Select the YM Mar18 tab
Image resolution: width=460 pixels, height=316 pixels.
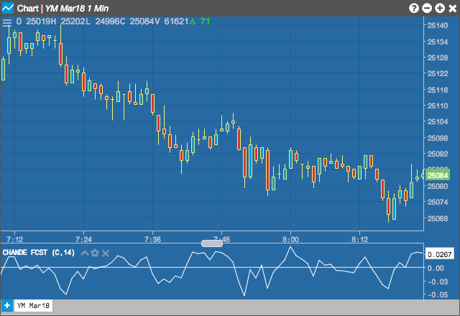tap(33, 306)
